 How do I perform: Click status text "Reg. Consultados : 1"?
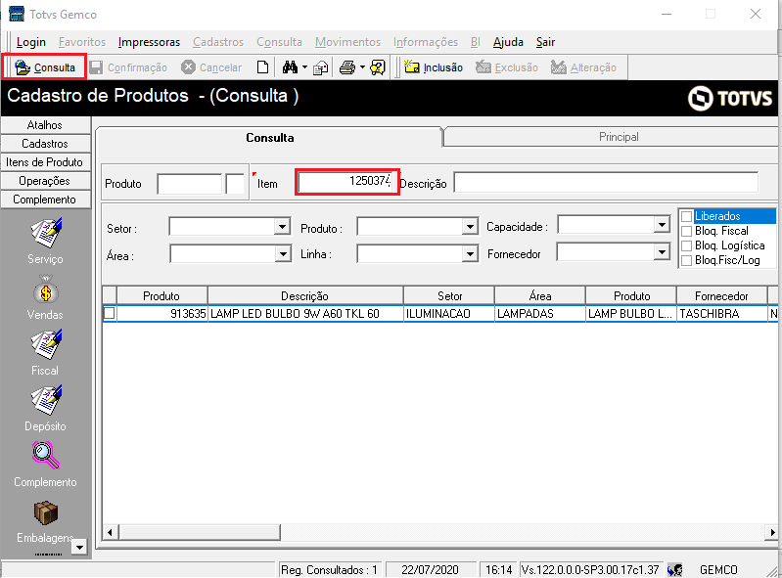[x=329, y=569]
